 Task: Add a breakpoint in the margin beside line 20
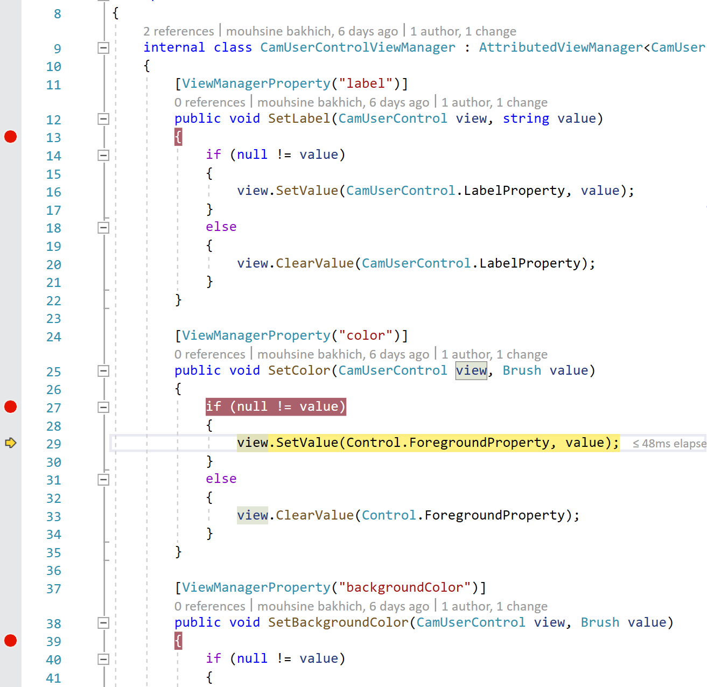coord(10,264)
